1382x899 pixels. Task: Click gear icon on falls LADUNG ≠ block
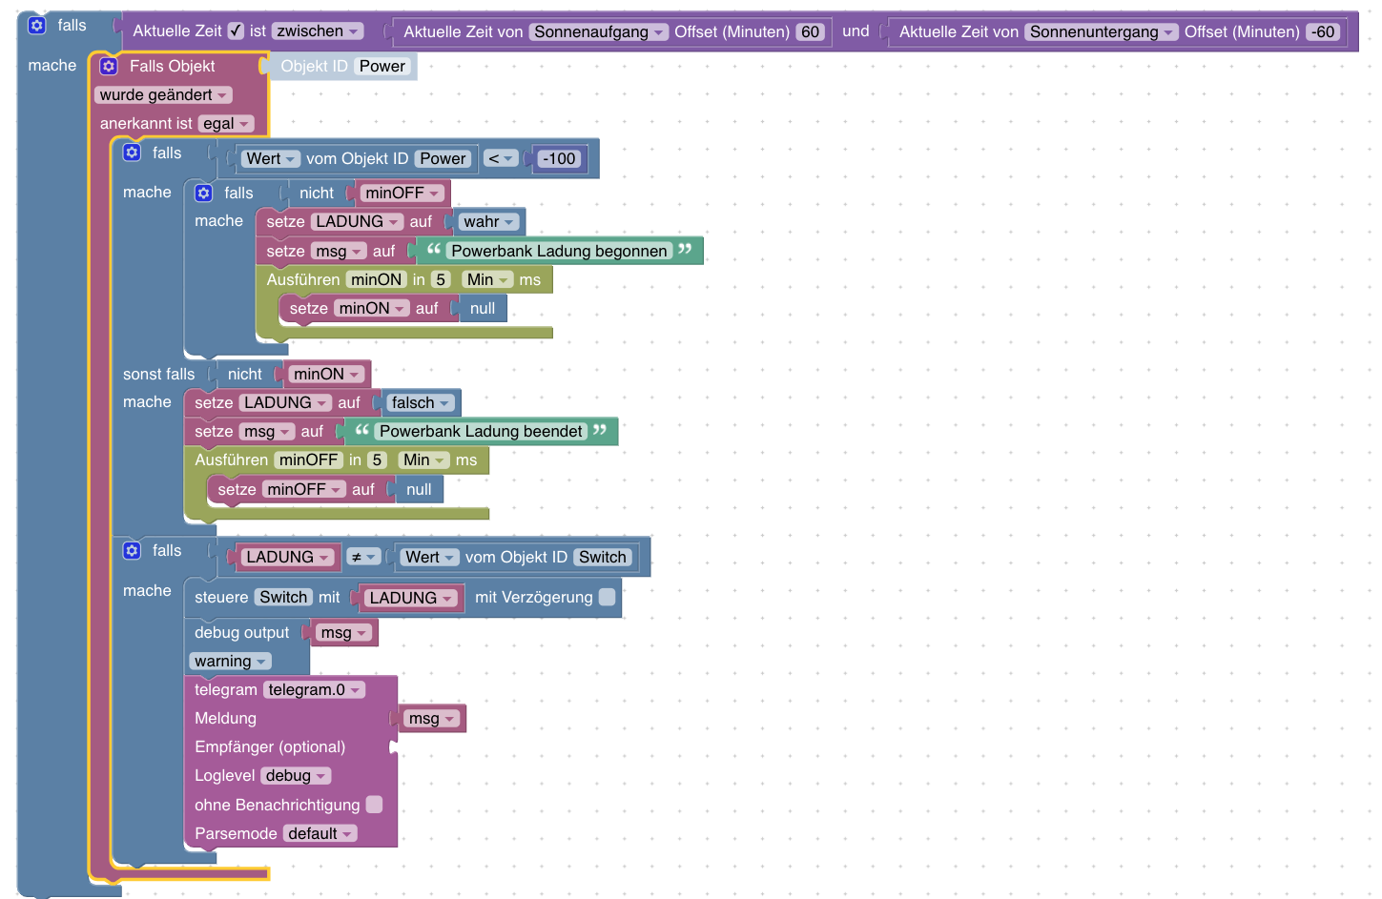pos(133,550)
